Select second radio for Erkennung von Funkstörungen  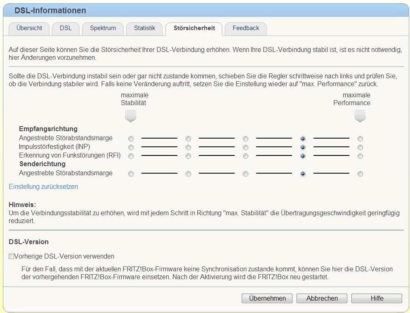coord(189,156)
